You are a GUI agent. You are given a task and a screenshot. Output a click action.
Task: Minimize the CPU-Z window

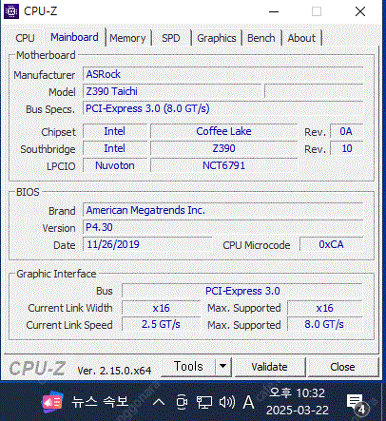[x=274, y=12]
